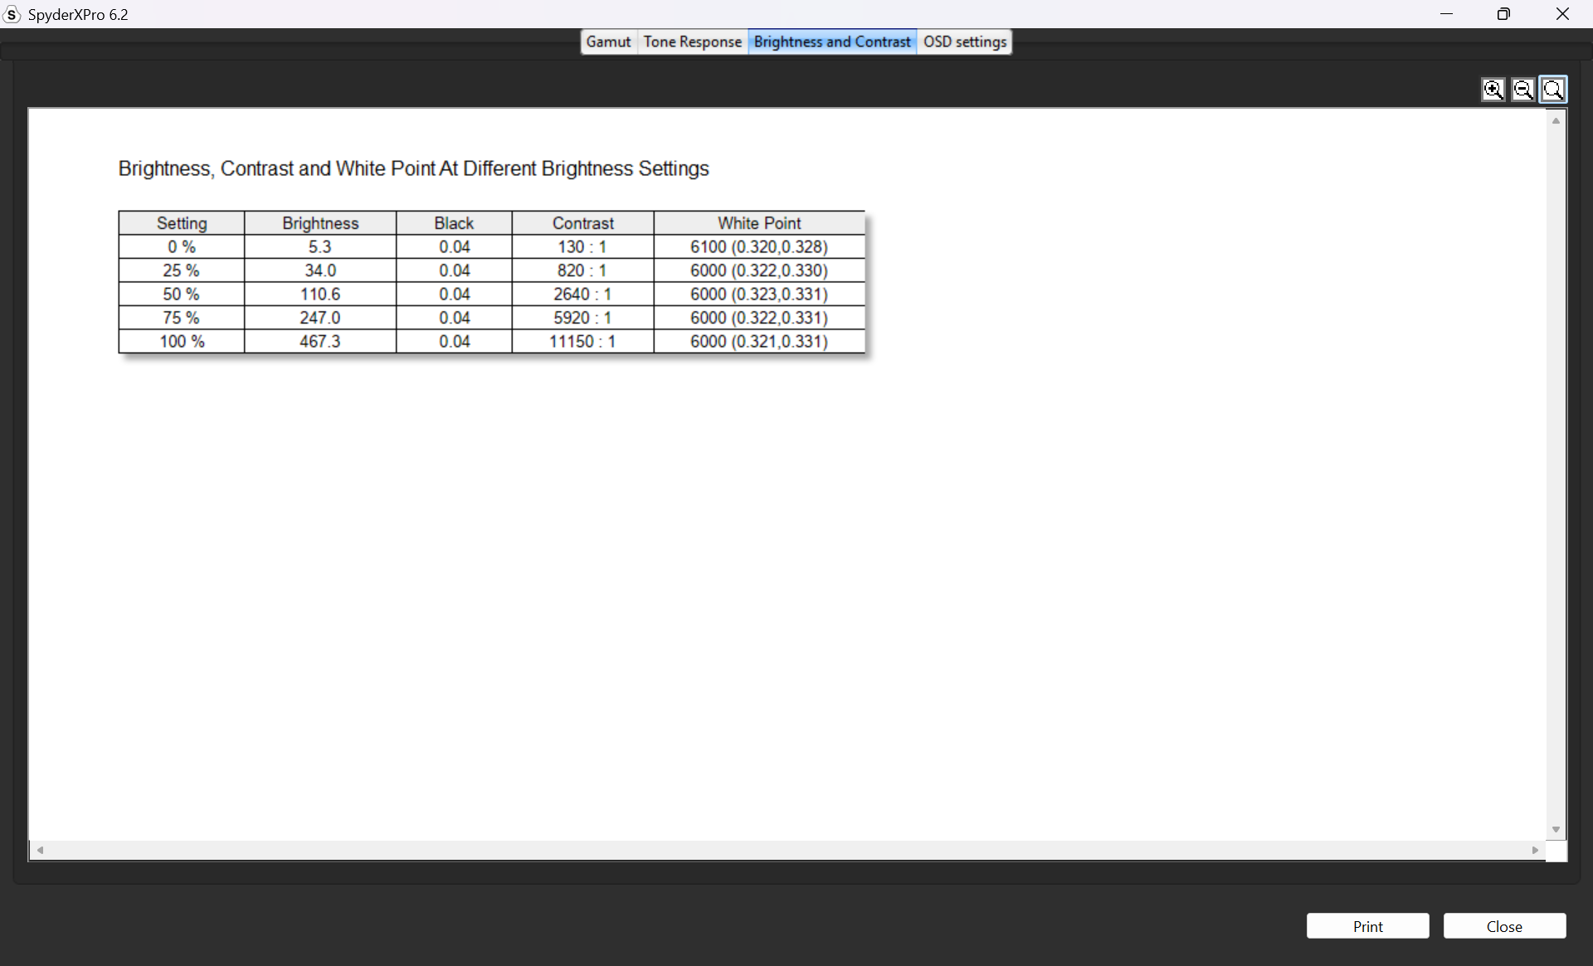Restore down the SpyderXPro window

[1503, 14]
